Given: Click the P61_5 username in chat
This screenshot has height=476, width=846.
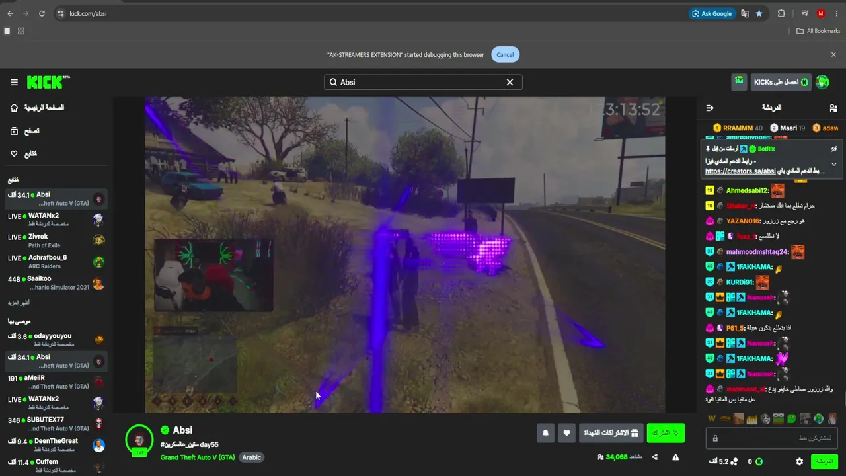Looking at the screenshot, I should [735, 328].
